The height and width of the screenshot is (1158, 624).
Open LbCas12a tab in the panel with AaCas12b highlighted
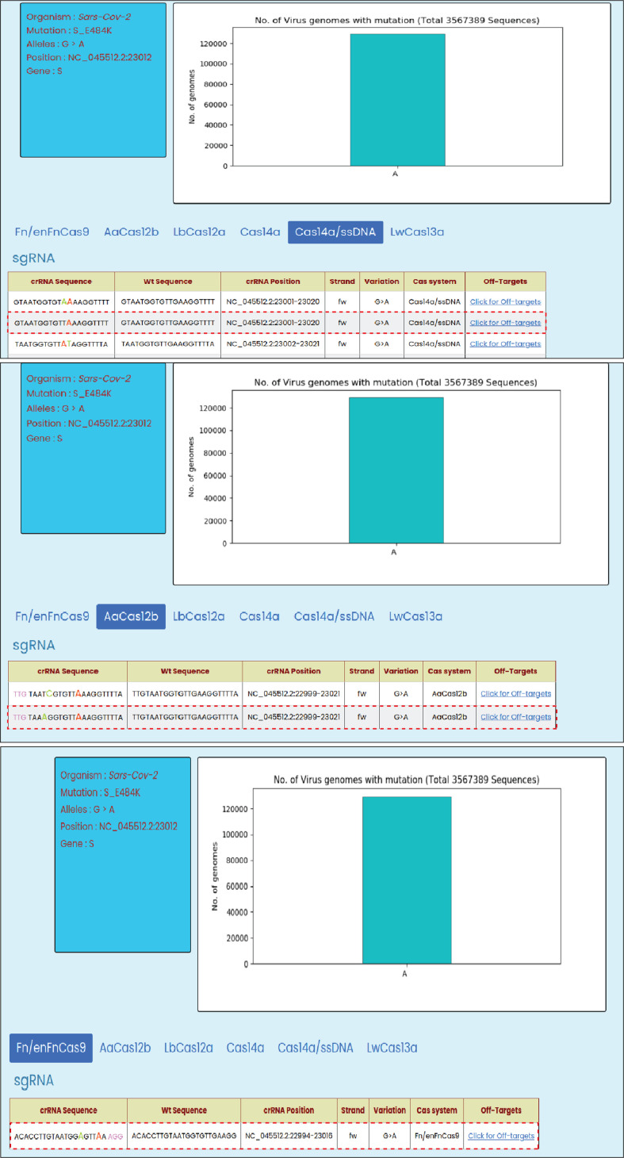(199, 616)
